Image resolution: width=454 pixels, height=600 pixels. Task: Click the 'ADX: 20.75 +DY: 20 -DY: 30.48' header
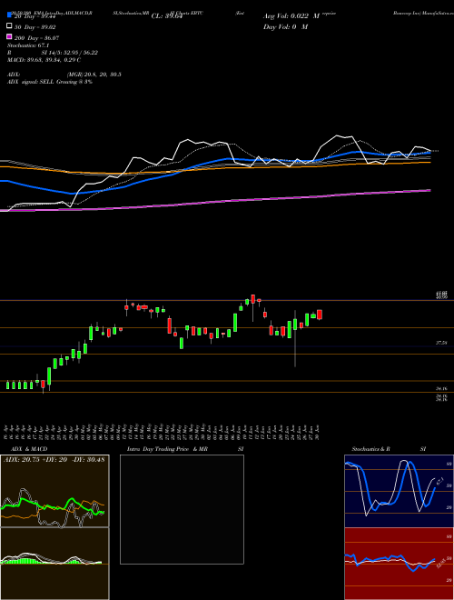pyautogui.click(x=54, y=459)
